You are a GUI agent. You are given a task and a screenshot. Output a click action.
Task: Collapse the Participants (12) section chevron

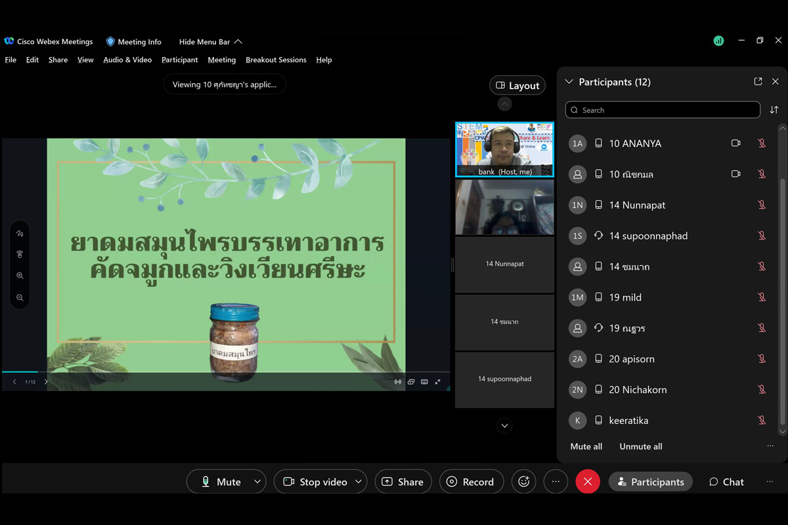tap(569, 82)
